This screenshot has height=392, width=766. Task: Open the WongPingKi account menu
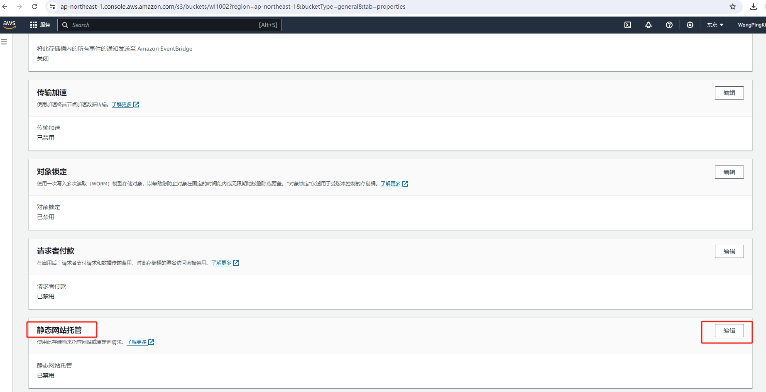[x=751, y=25]
